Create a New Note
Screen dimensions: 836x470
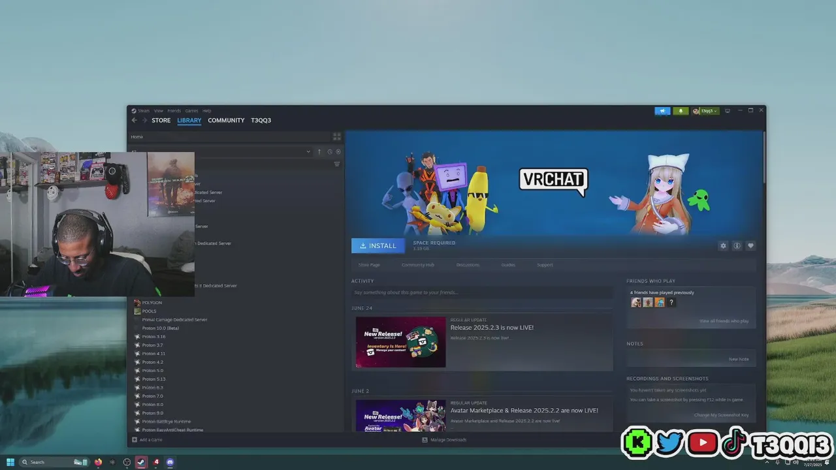click(x=739, y=359)
